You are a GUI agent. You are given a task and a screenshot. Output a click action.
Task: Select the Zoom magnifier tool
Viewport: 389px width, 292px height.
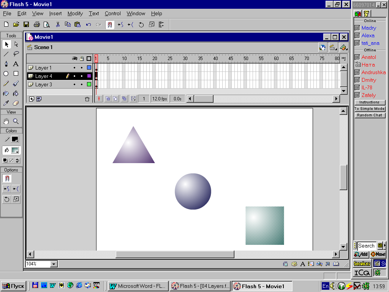16,121
